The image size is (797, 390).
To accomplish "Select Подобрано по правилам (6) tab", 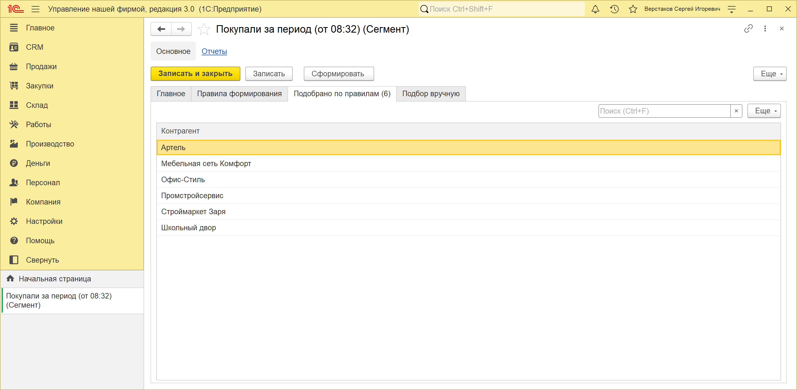I will [342, 94].
